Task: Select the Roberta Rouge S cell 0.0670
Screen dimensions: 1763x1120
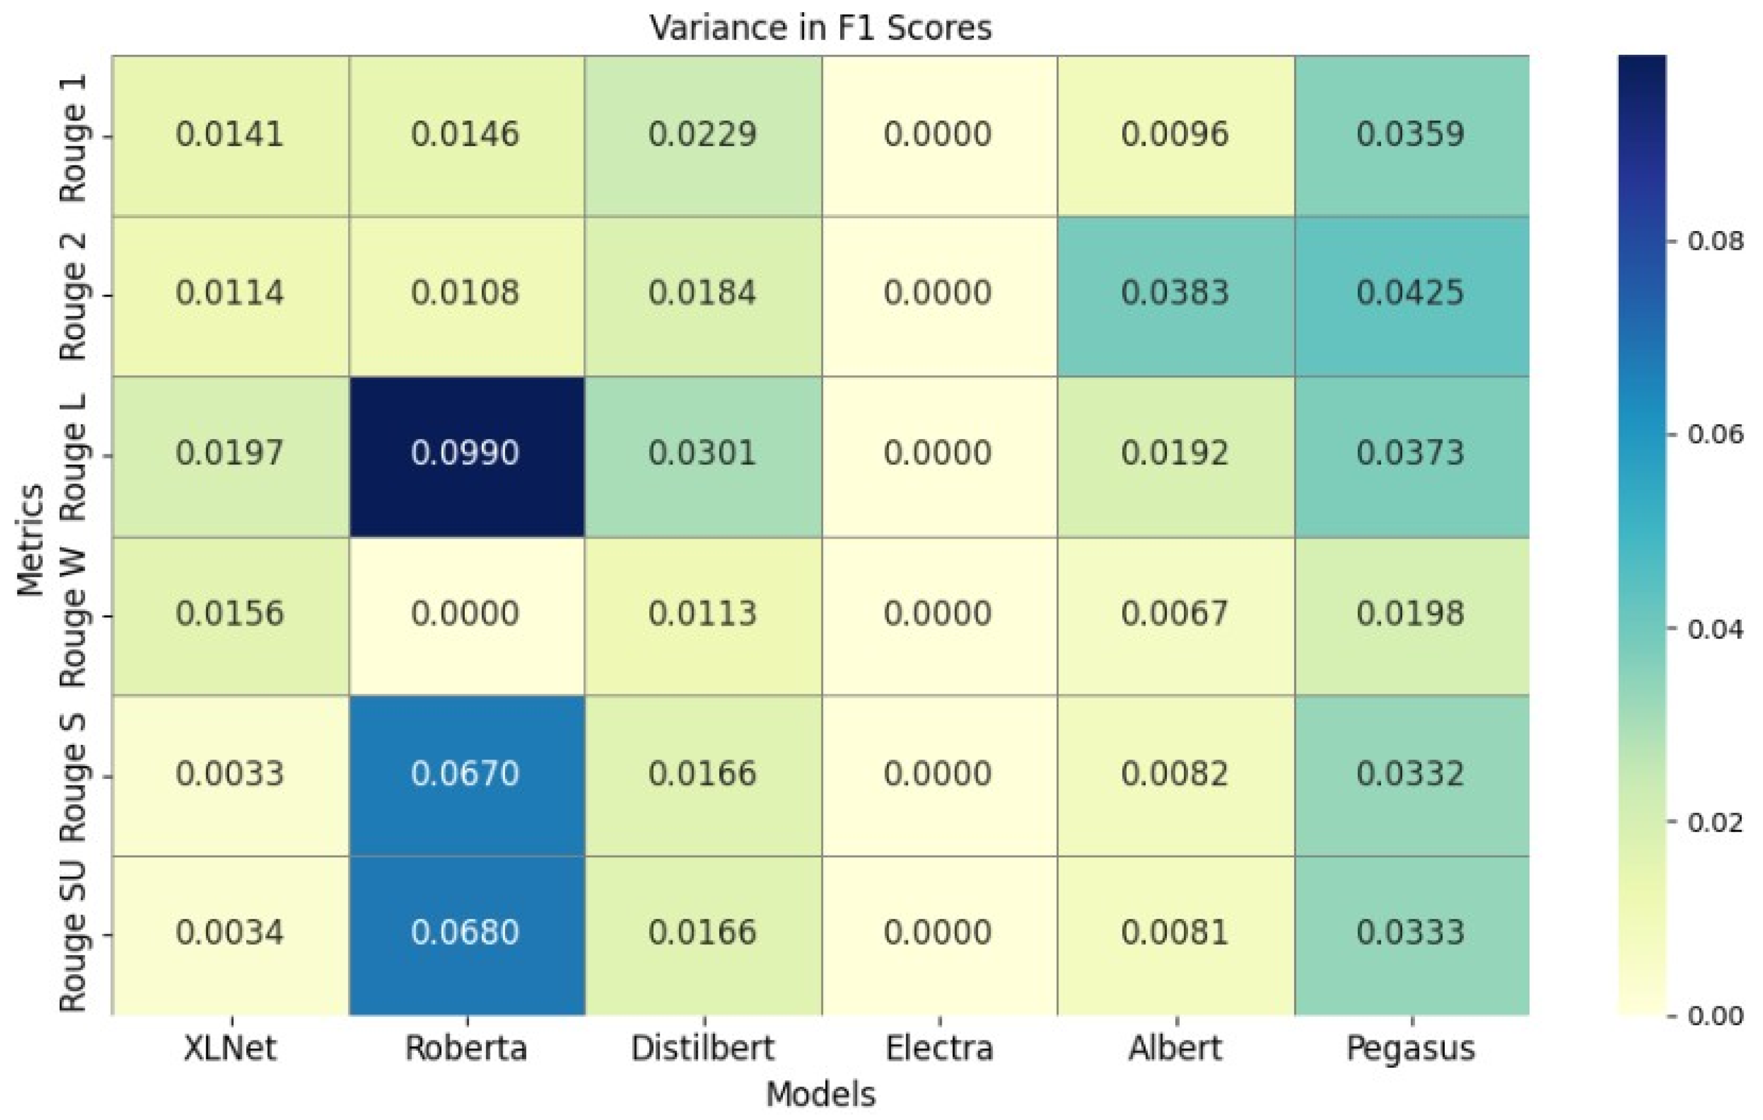Action: click(467, 775)
